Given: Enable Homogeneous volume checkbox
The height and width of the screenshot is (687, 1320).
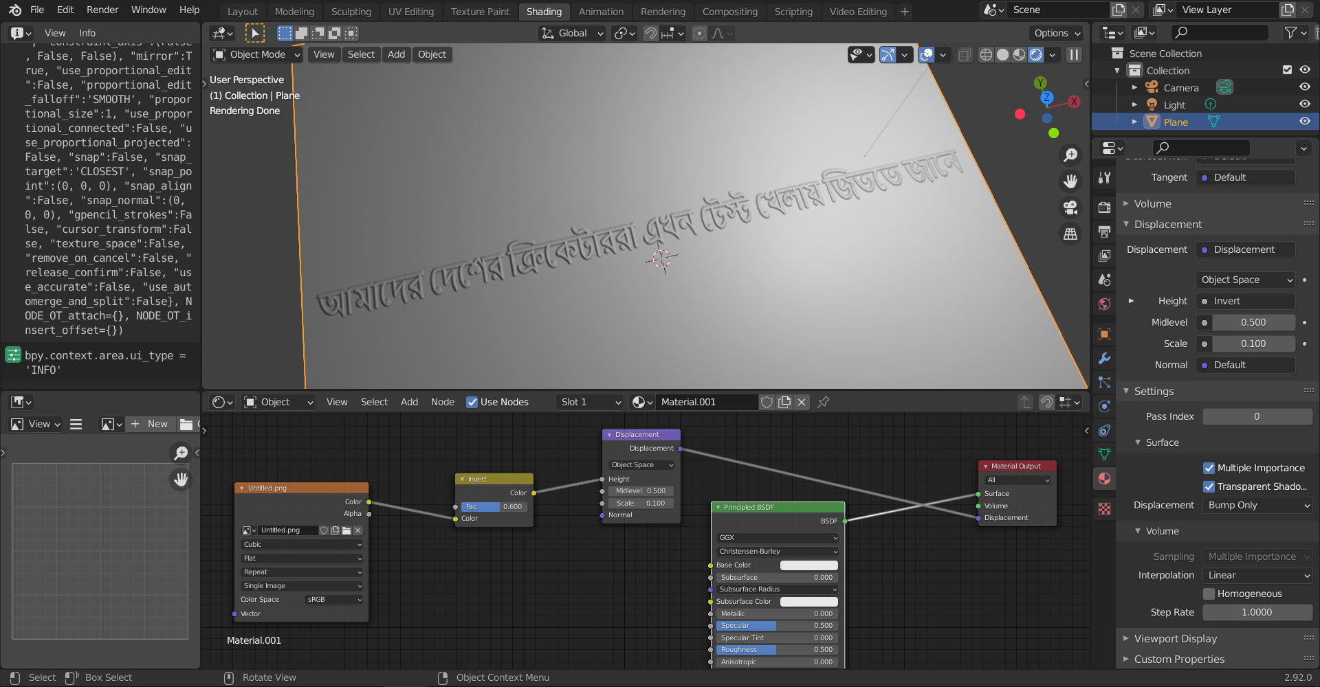Looking at the screenshot, I should pos(1209,594).
